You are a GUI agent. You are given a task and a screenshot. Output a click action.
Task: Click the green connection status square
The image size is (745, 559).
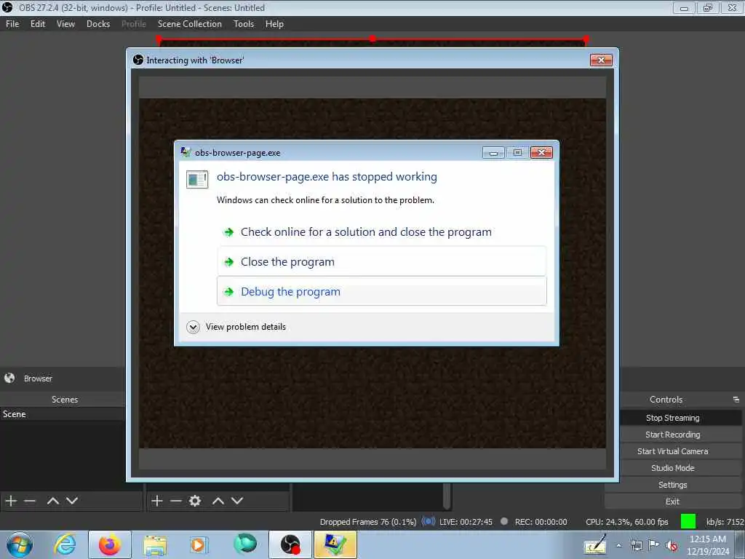pos(688,521)
